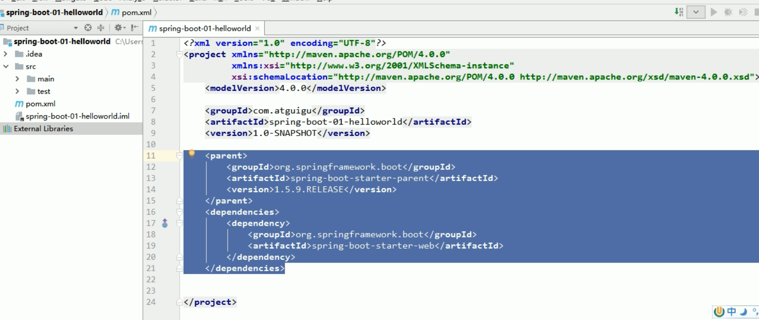Click the Collapse All icon in Project panel

coord(101,28)
